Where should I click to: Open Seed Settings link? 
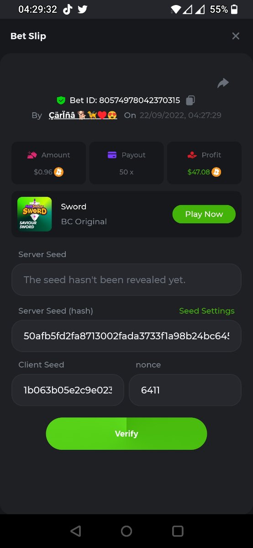(x=206, y=311)
